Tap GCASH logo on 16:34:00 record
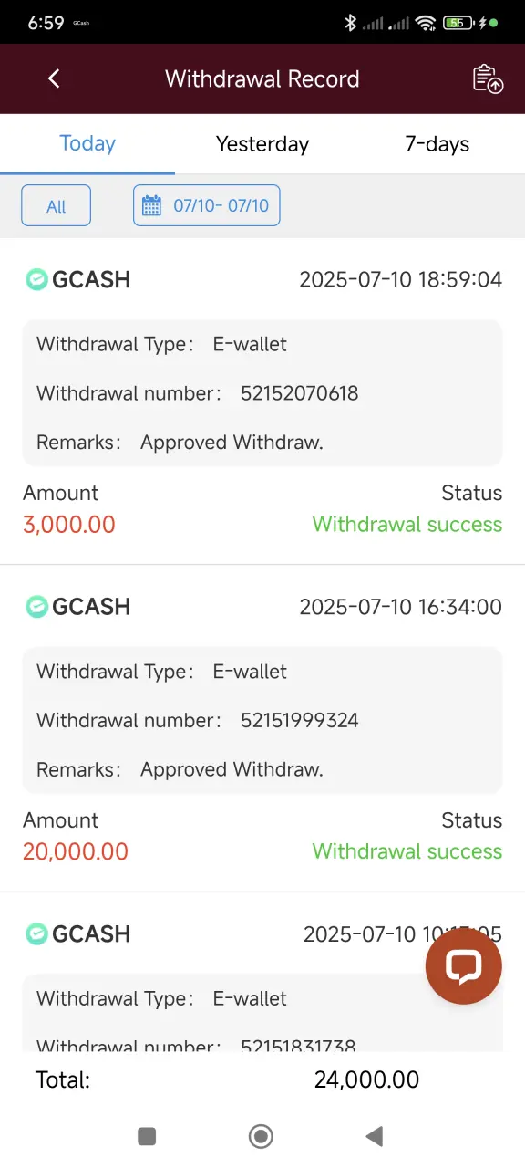The width and height of the screenshot is (525, 1168). [x=36, y=606]
